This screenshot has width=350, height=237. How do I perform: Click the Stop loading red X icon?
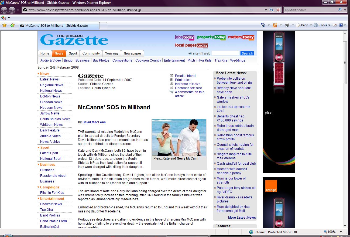coord(278,10)
